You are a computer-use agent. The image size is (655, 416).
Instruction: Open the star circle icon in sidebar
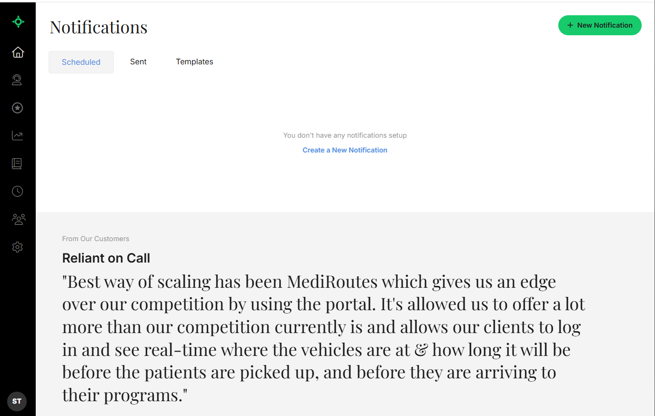17,108
